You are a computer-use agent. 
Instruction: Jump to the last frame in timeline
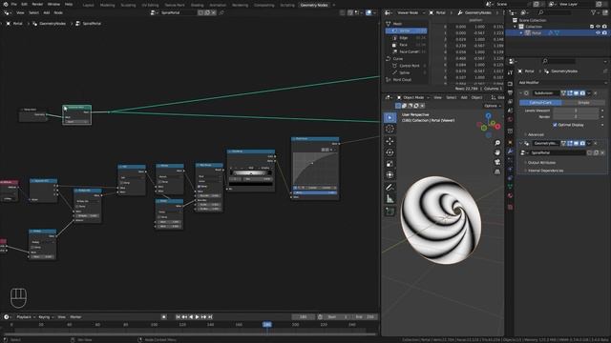(x=210, y=317)
